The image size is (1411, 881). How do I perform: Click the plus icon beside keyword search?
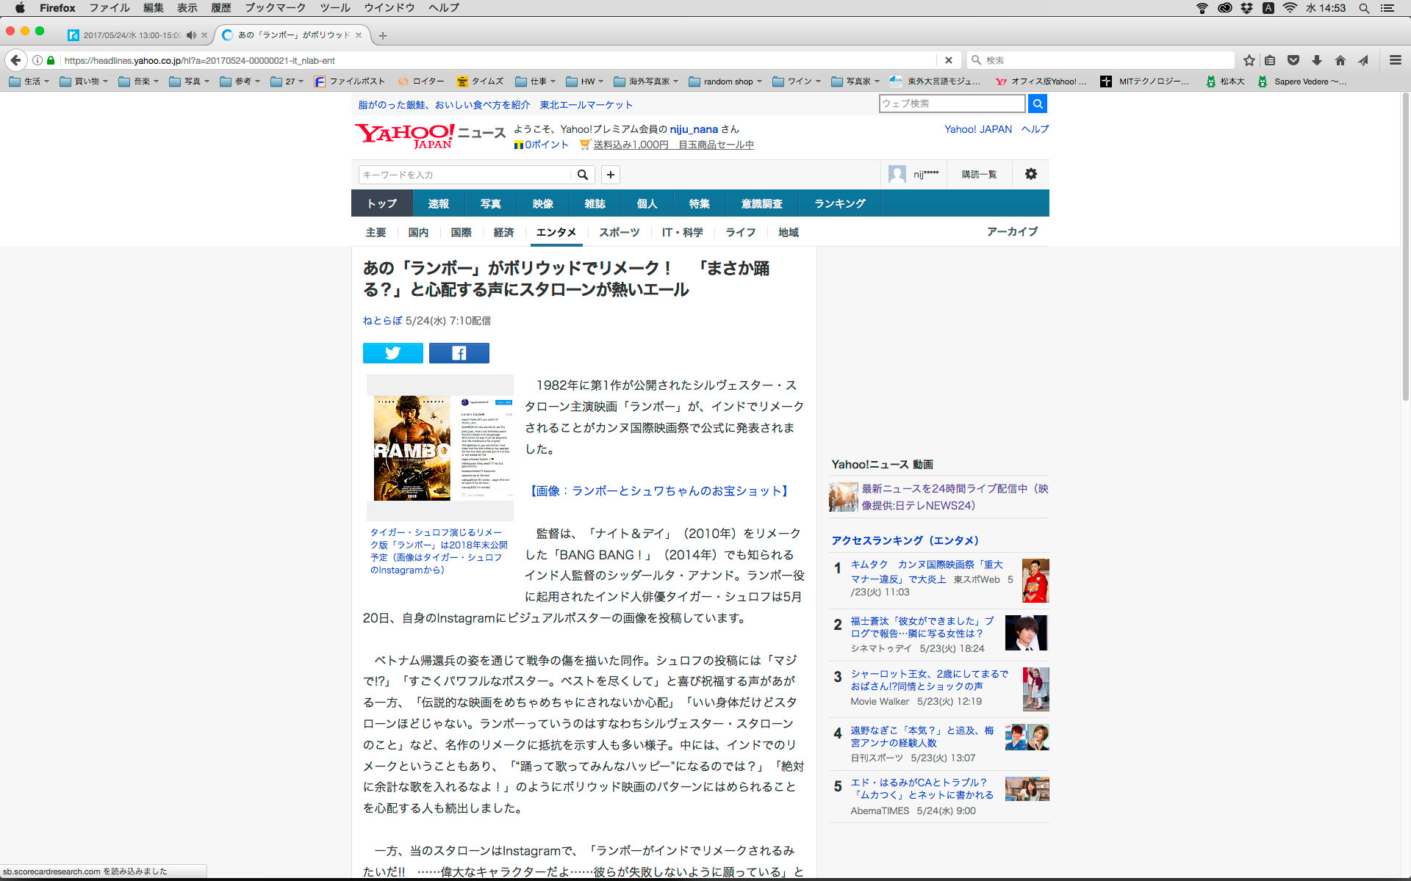click(610, 175)
